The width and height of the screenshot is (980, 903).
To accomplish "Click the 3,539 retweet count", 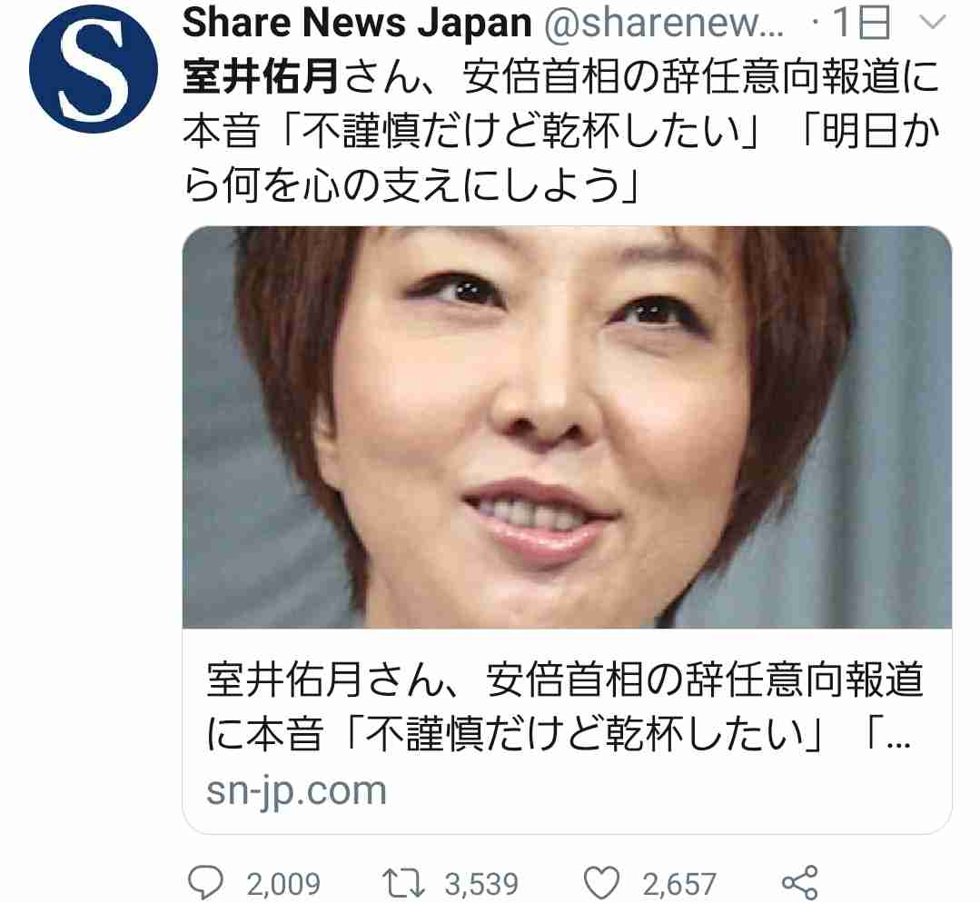I will pos(481,884).
